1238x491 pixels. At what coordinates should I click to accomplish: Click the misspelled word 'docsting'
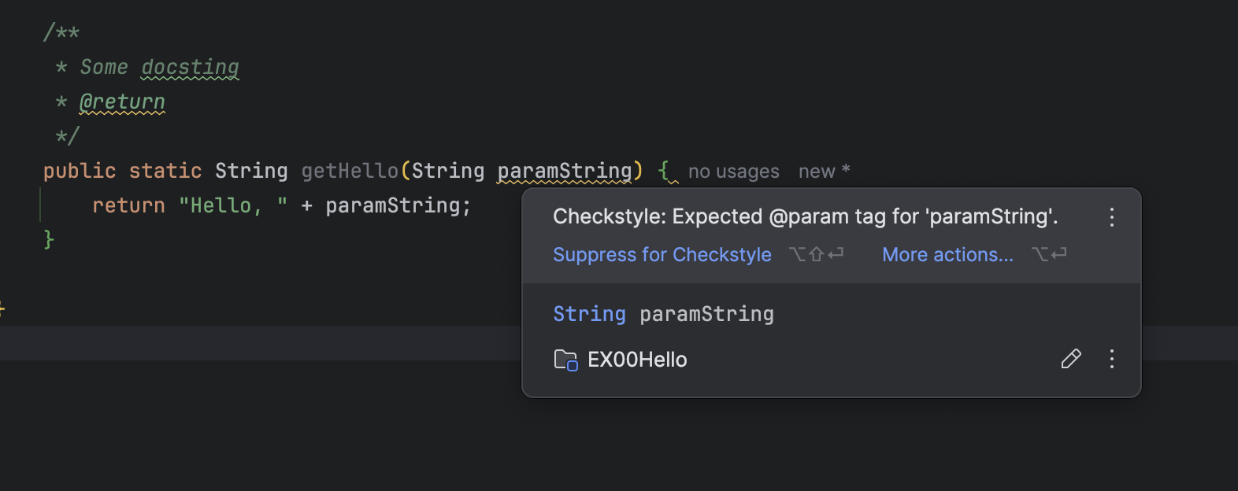point(190,68)
